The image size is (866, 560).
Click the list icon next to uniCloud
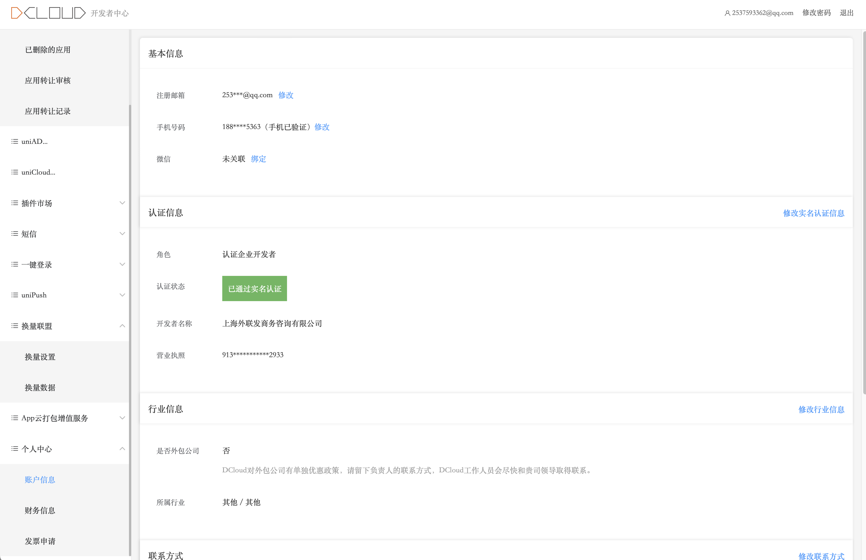pos(15,172)
